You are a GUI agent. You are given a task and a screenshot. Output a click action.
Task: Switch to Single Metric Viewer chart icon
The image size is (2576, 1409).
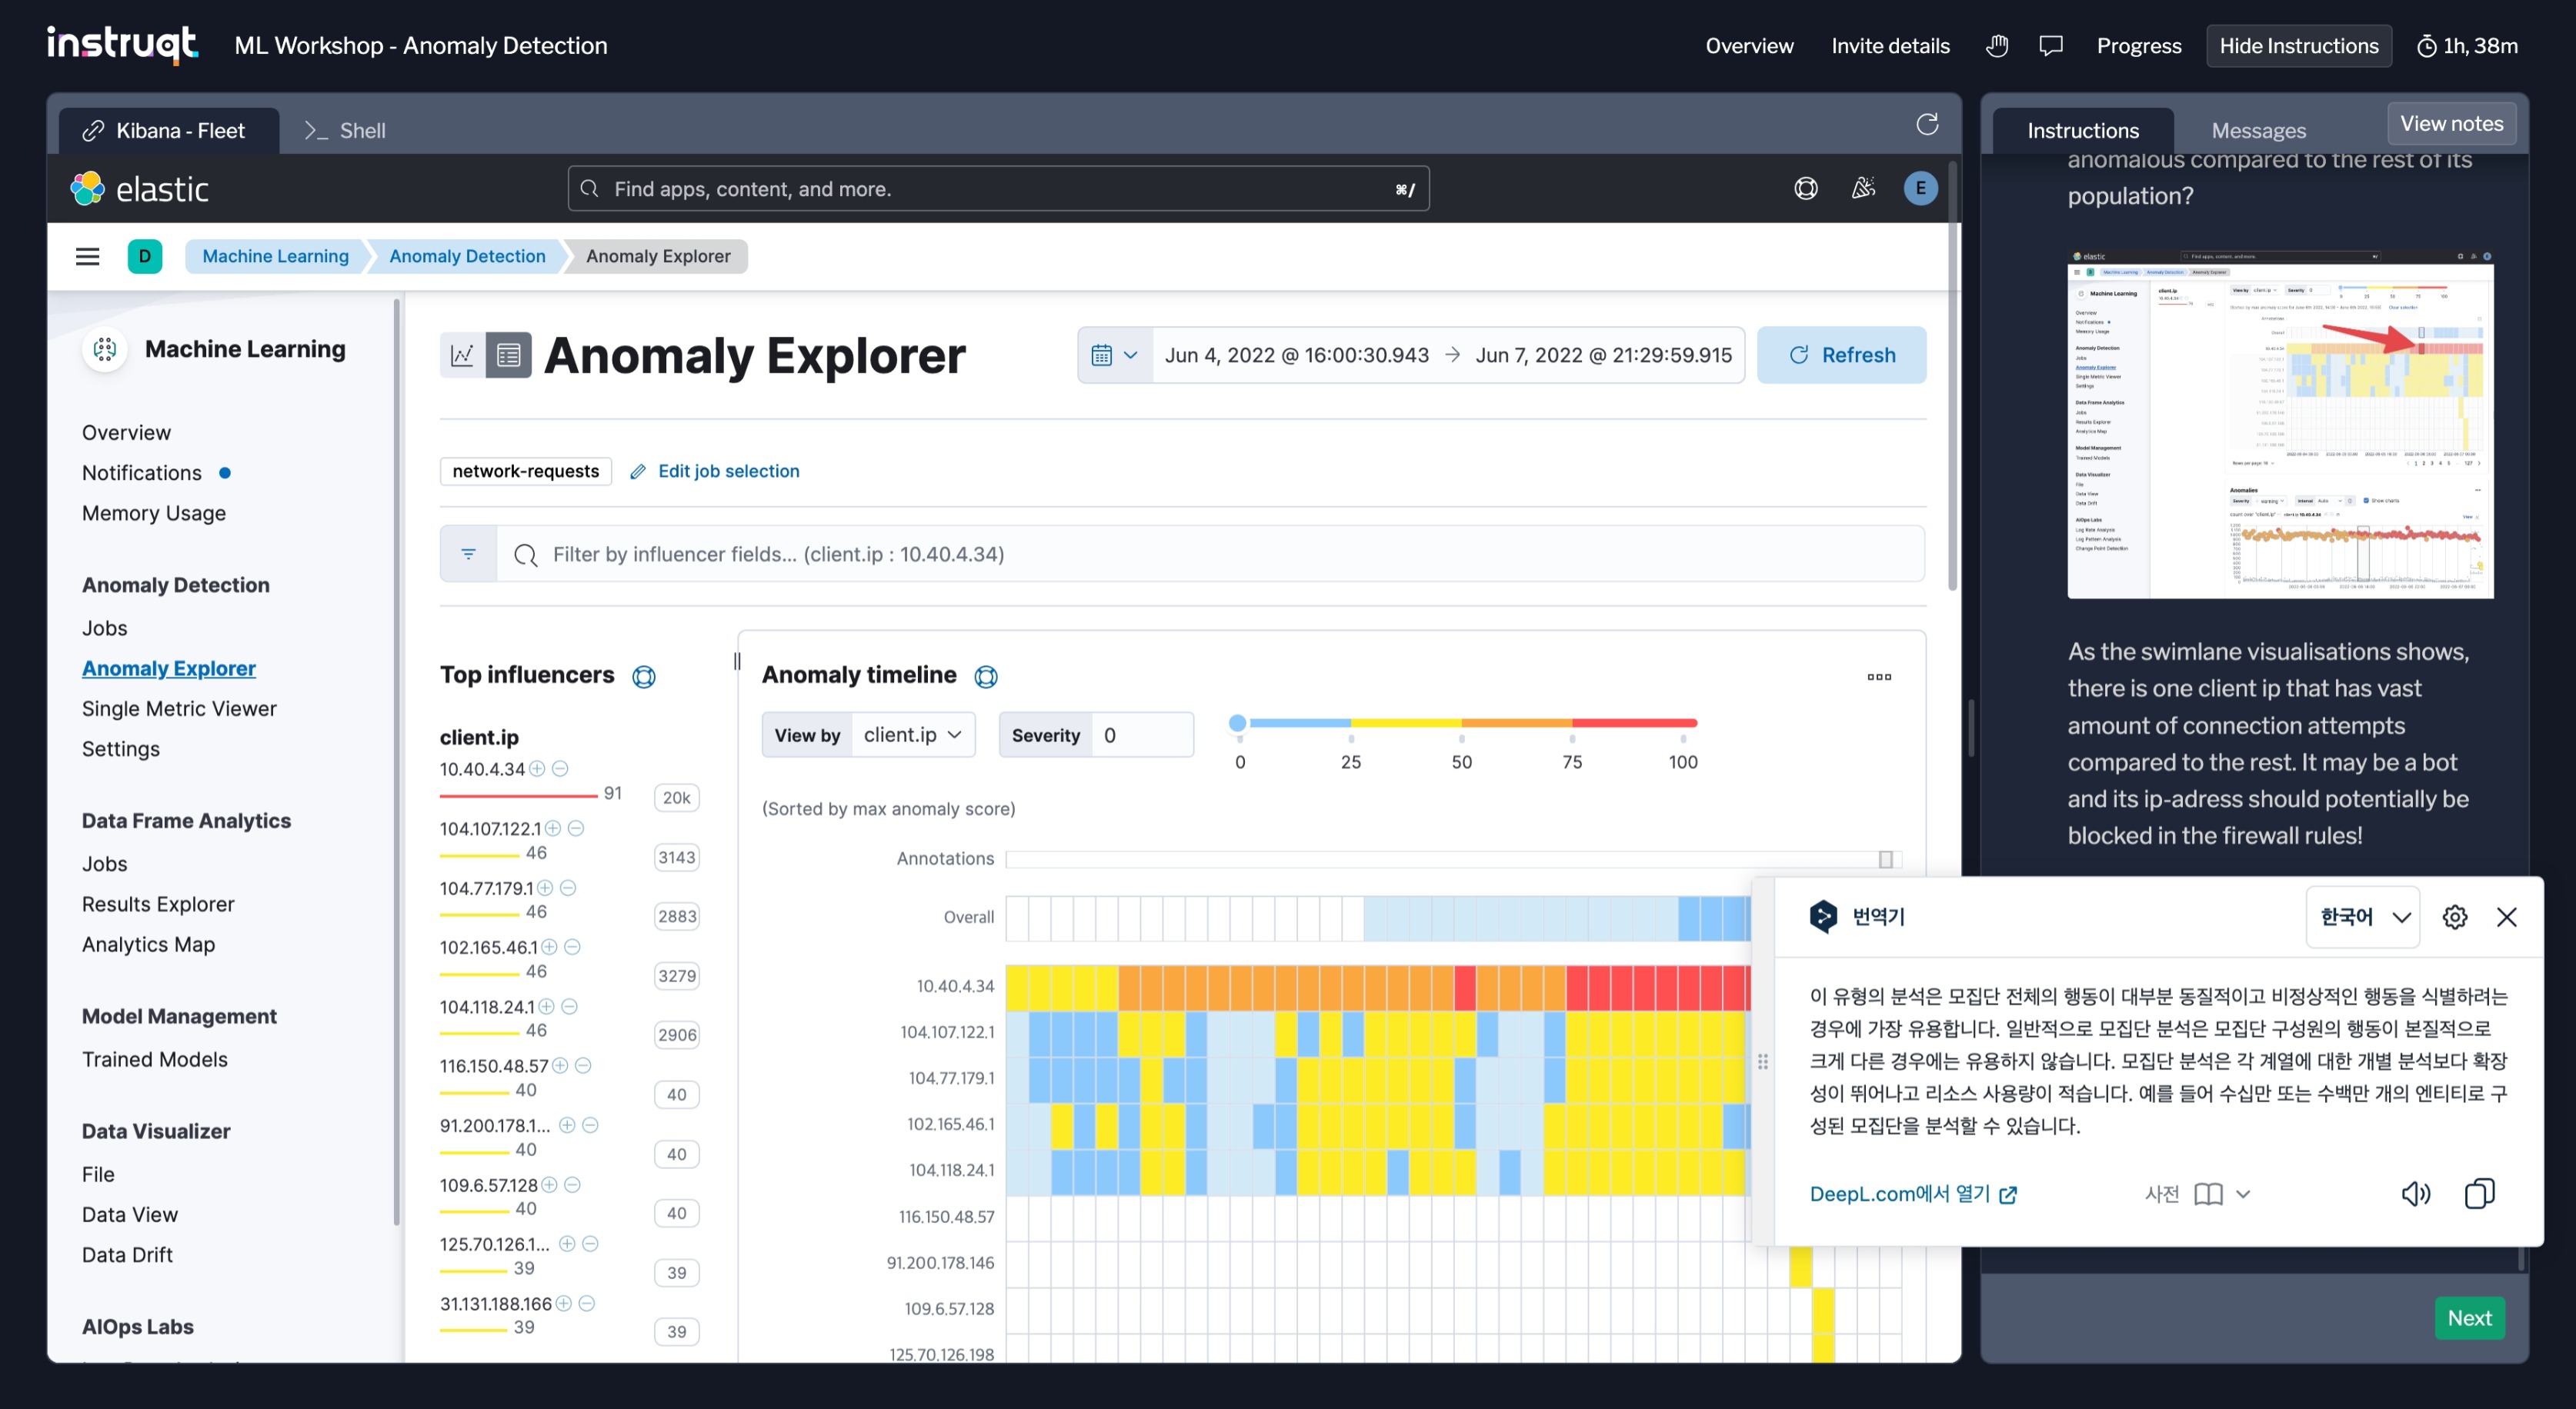462,355
